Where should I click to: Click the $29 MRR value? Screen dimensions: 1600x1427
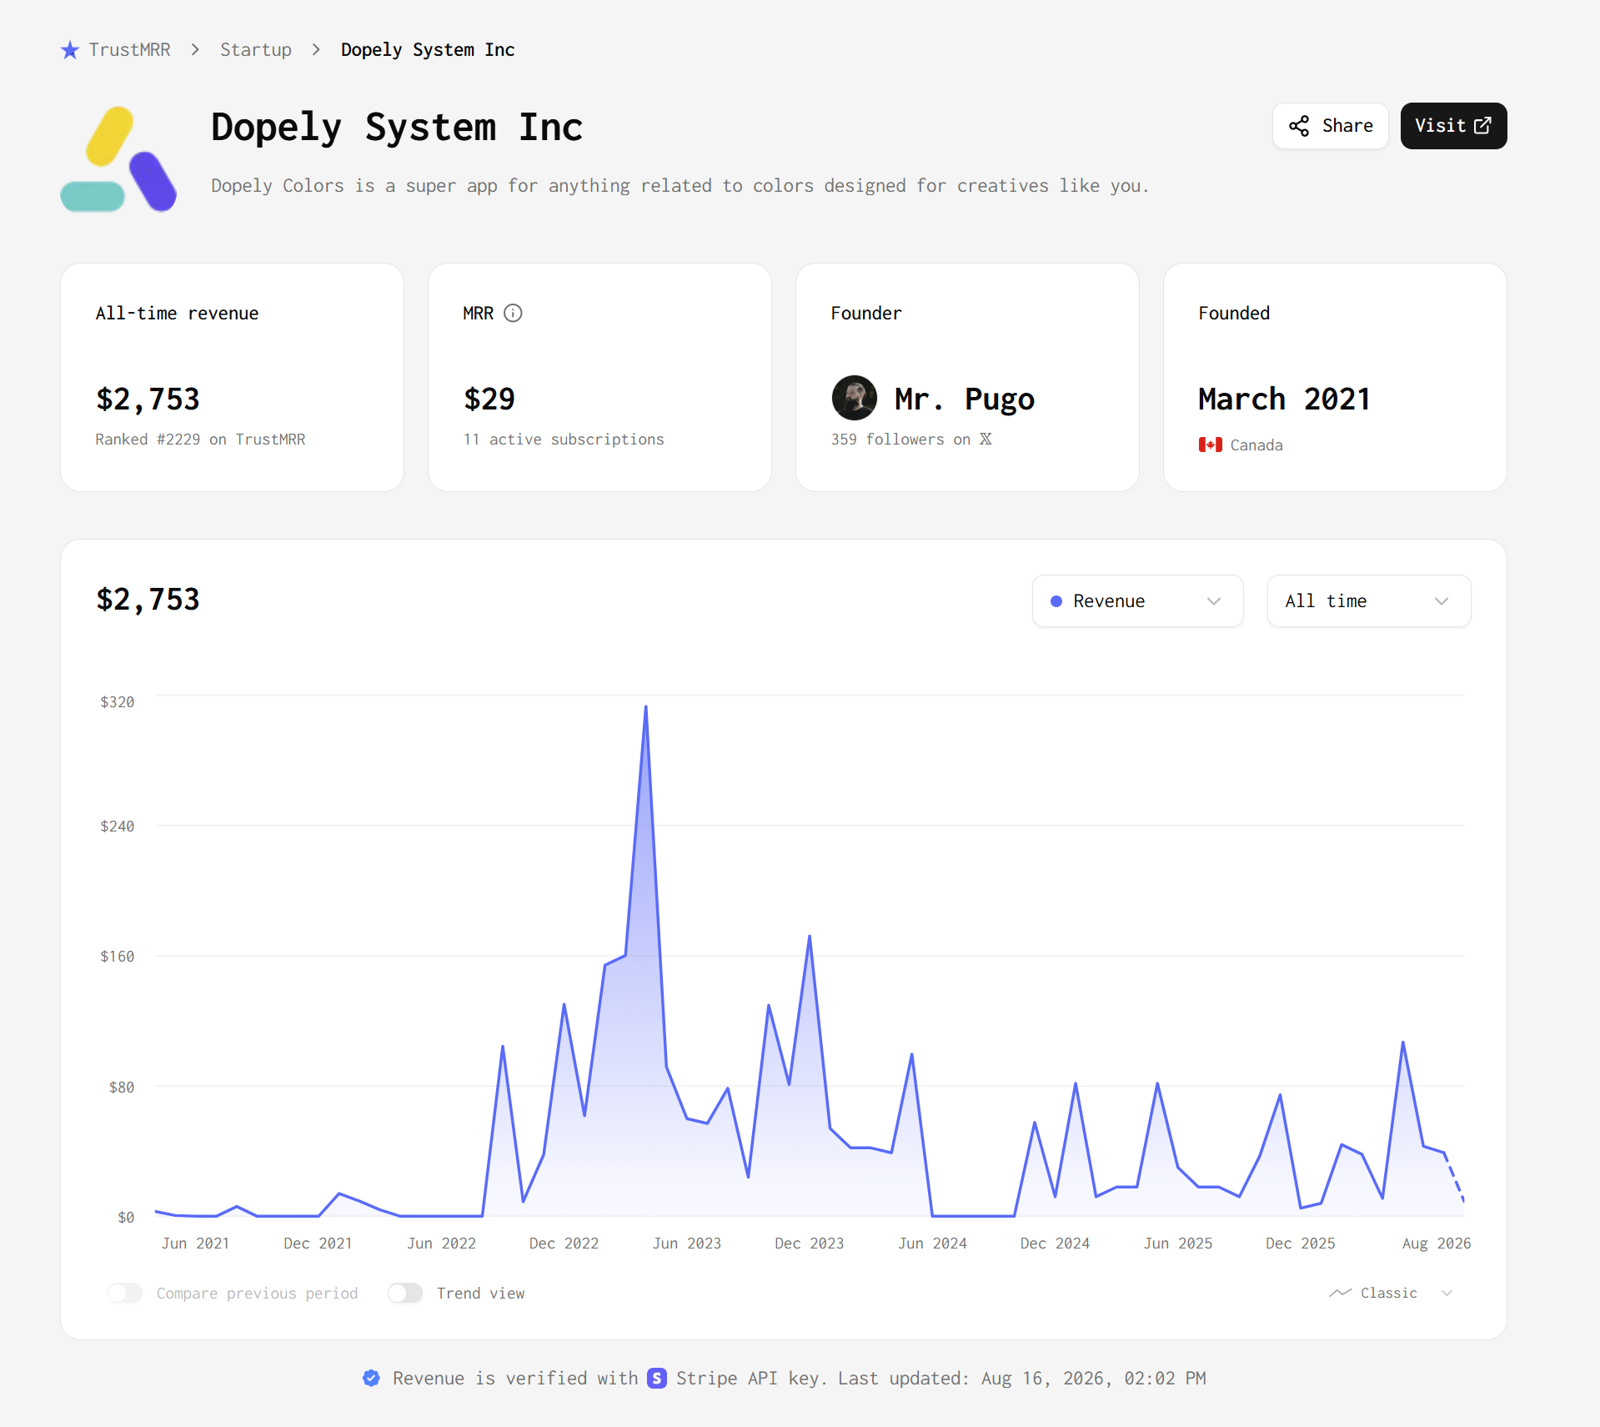coord(489,399)
